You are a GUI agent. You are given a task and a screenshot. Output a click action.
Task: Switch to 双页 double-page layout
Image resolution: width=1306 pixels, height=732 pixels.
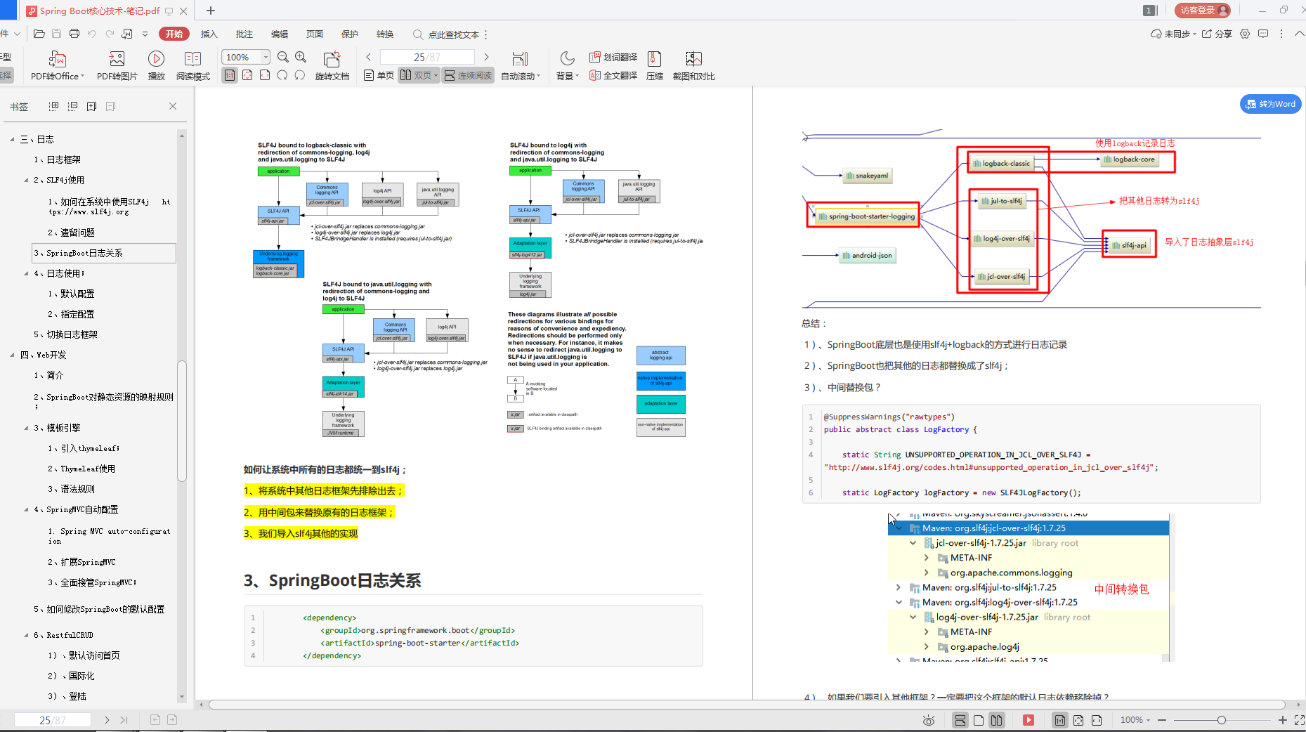click(419, 75)
